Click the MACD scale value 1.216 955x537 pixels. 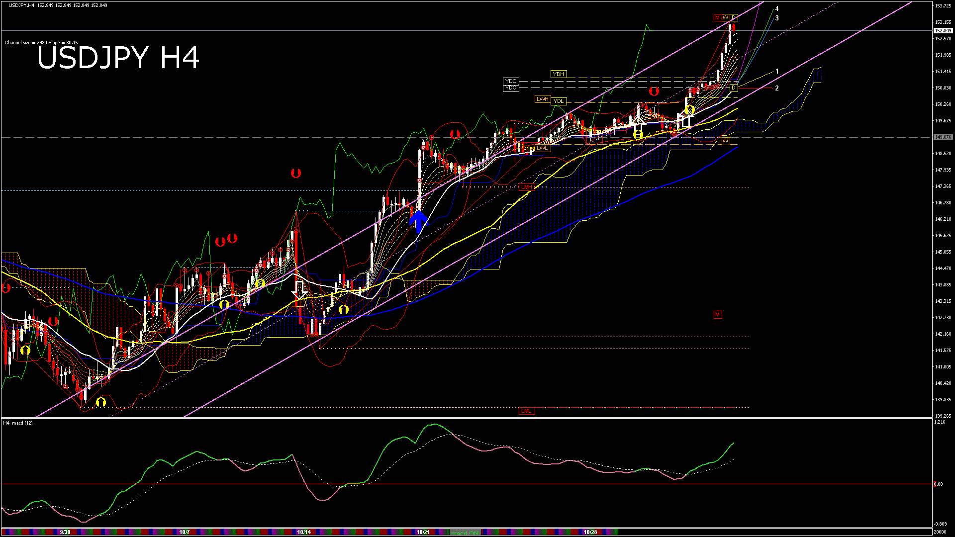pyautogui.click(x=940, y=422)
